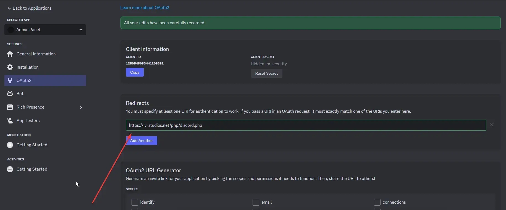Click the App Testers icon
Image resolution: width=506 pixels, height=210 pixels.
(10, 121)
